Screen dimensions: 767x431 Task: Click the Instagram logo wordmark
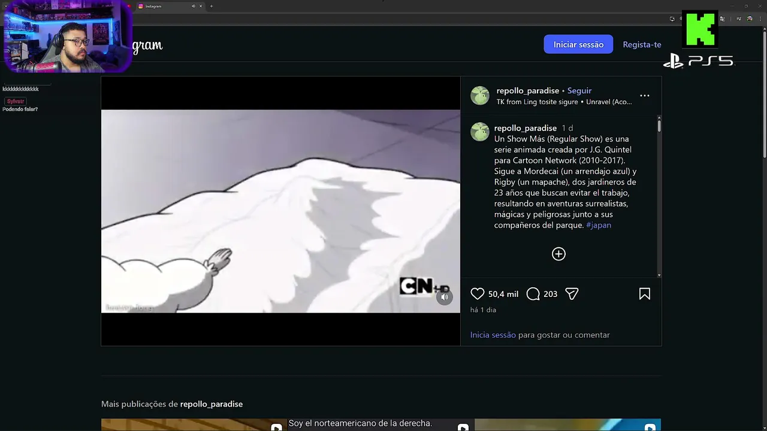pyautogui.click(x=147, y=45)
